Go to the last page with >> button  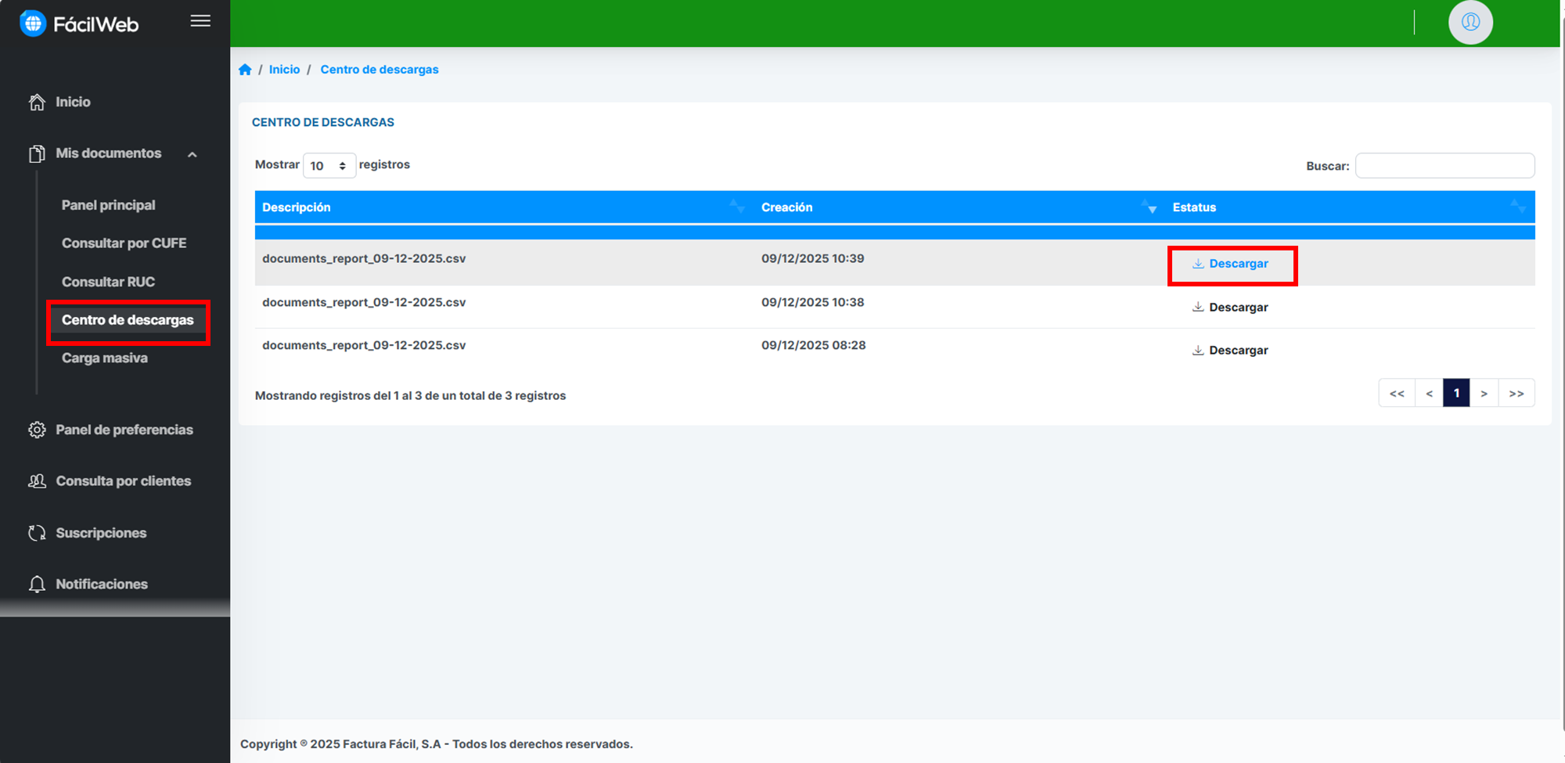coord(1516,394)
